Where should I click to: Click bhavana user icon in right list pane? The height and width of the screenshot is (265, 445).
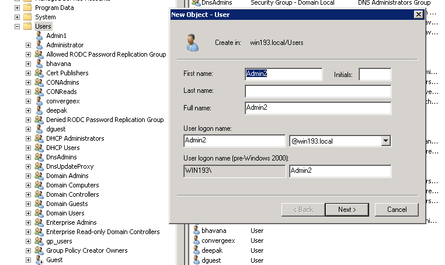pos(196,231)
